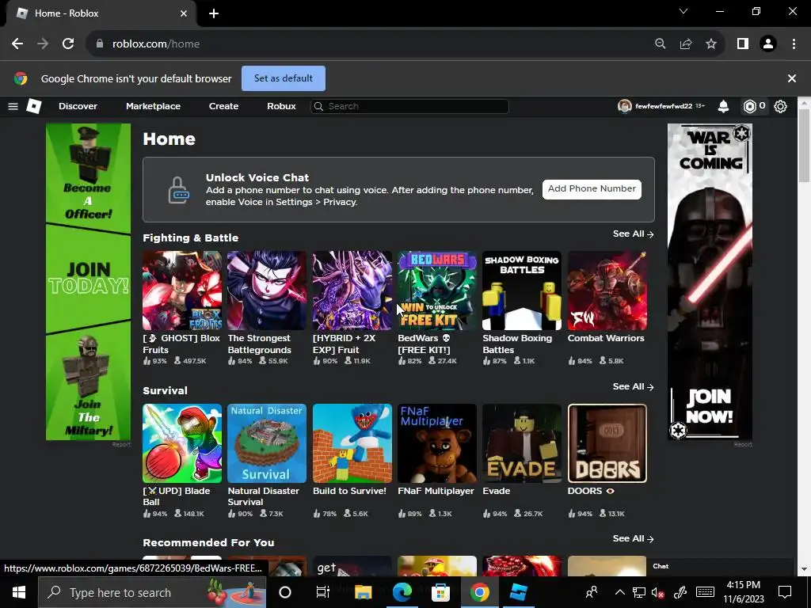
Task: Open the Discover menu
Action: pos(78,106)
